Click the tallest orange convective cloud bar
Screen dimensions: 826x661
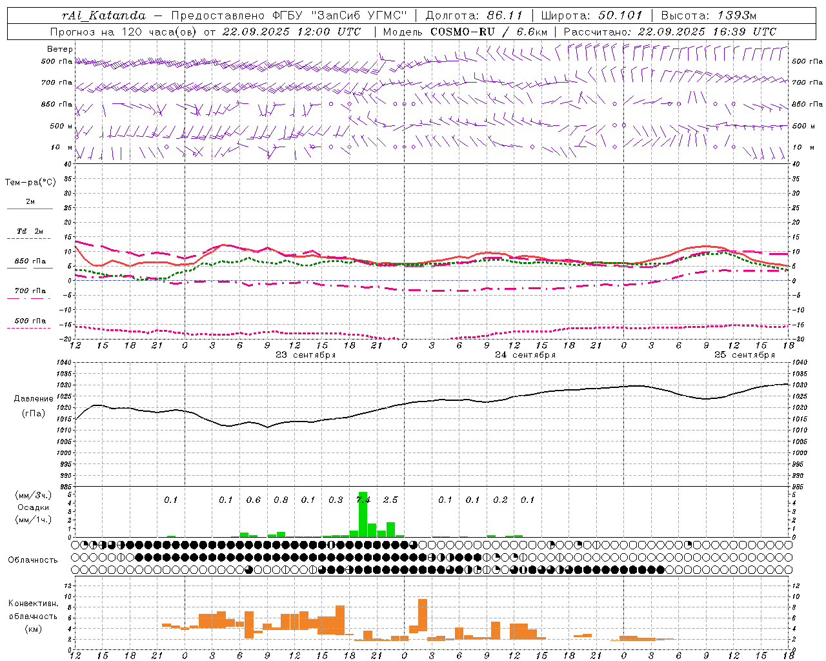pos(423,615)
